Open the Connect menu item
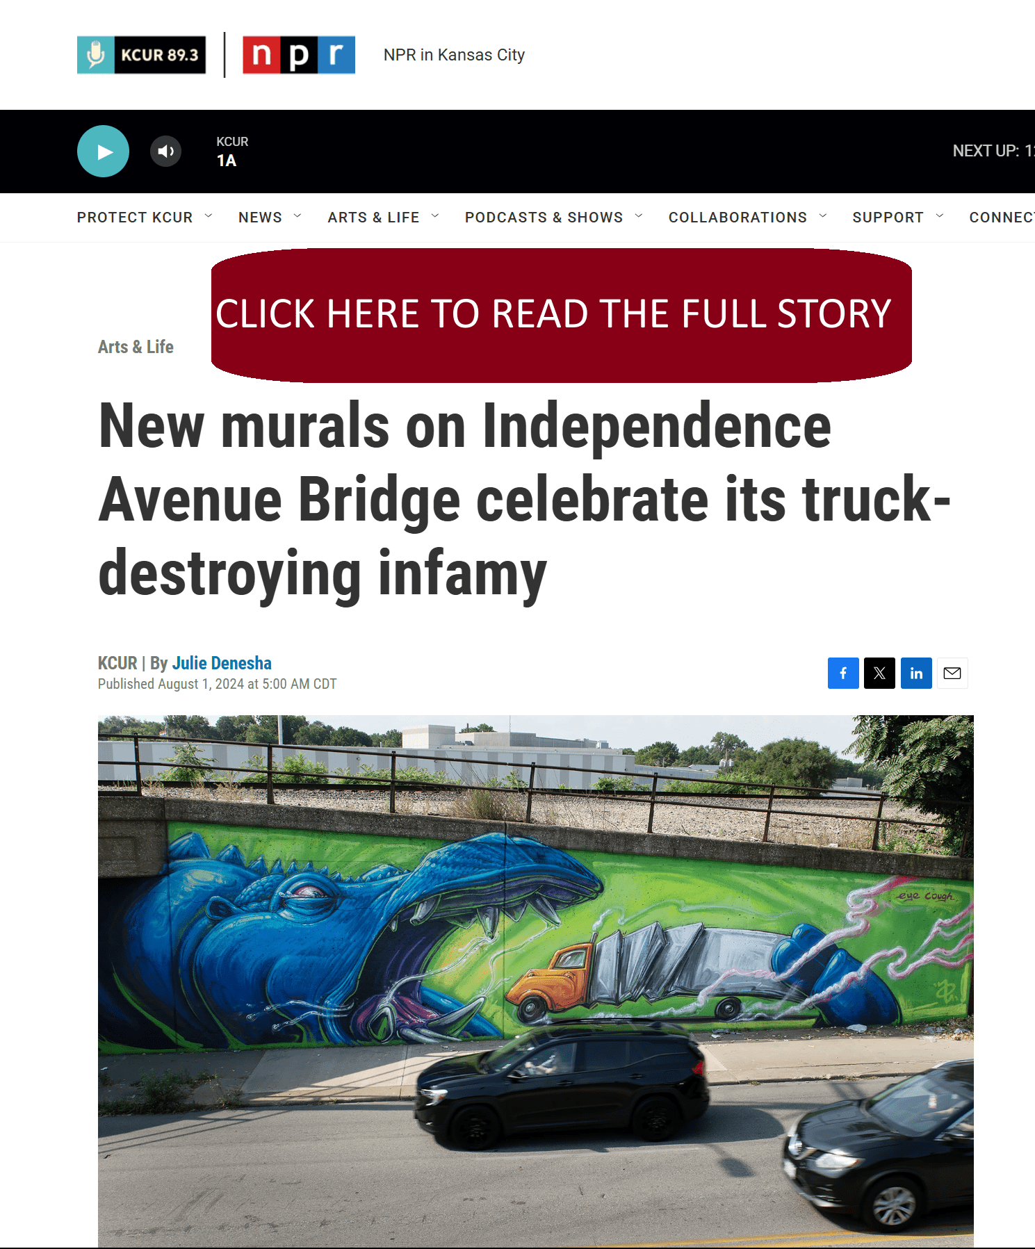 tap(1002, 218)
